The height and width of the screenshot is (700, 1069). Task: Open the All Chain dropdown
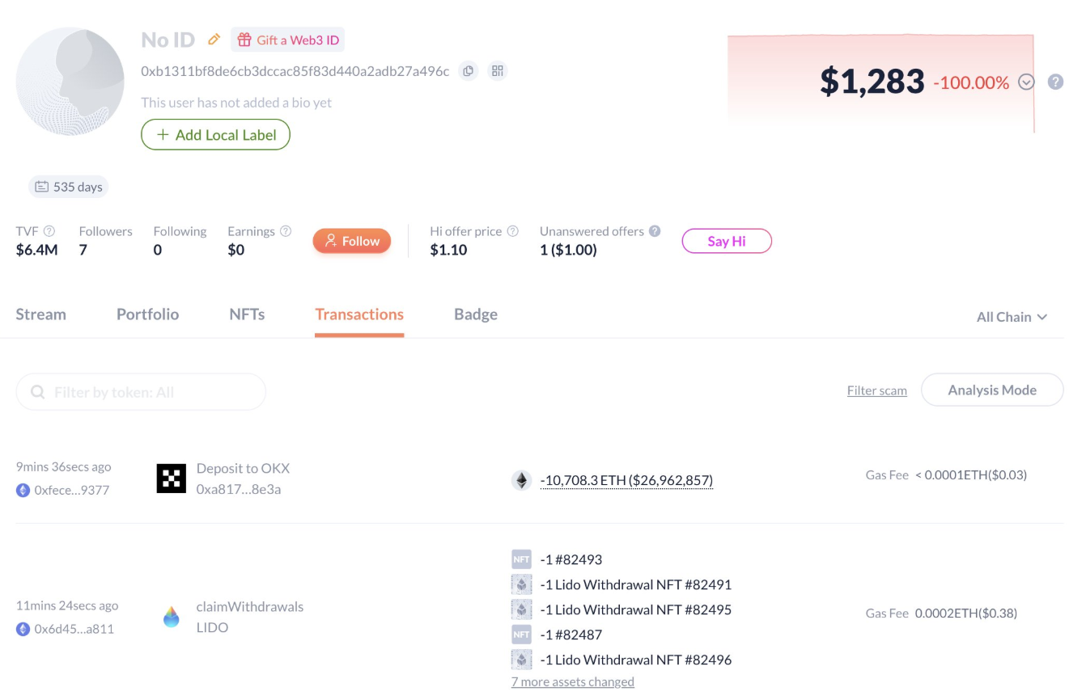click(x=1012, y=317)
